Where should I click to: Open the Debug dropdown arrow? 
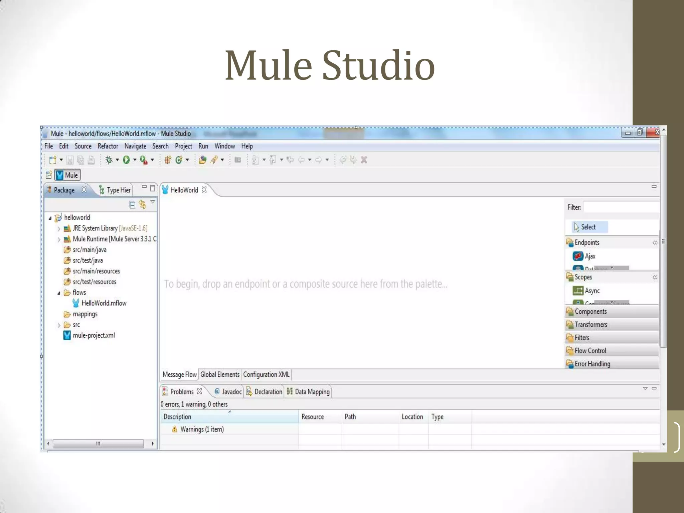click(117, 160)
